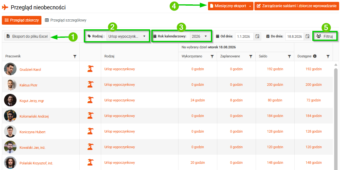Expand the Rodzaj dropdown
This screenshot has width=341, height=170.
[x=126, y=36]
